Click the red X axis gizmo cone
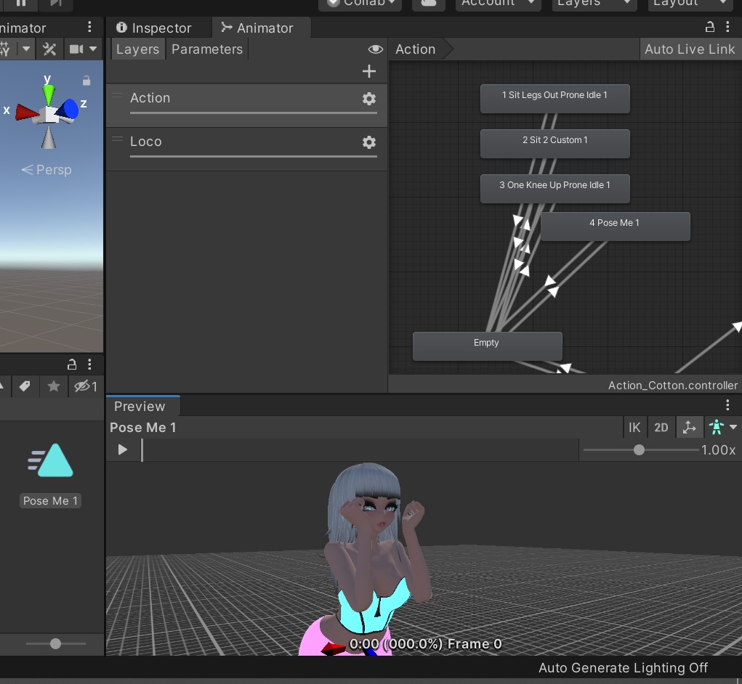The height and width of the screenshot is (684, 742). tap(26, 113)
